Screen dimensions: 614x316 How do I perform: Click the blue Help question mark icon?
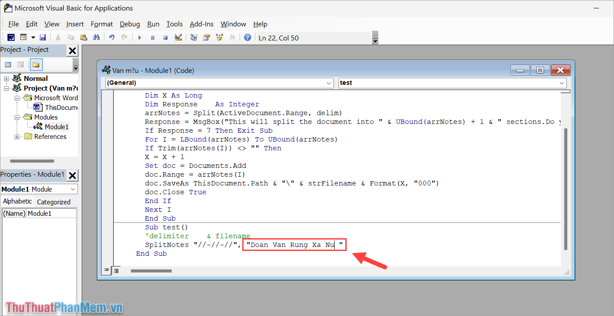(248, 38)
